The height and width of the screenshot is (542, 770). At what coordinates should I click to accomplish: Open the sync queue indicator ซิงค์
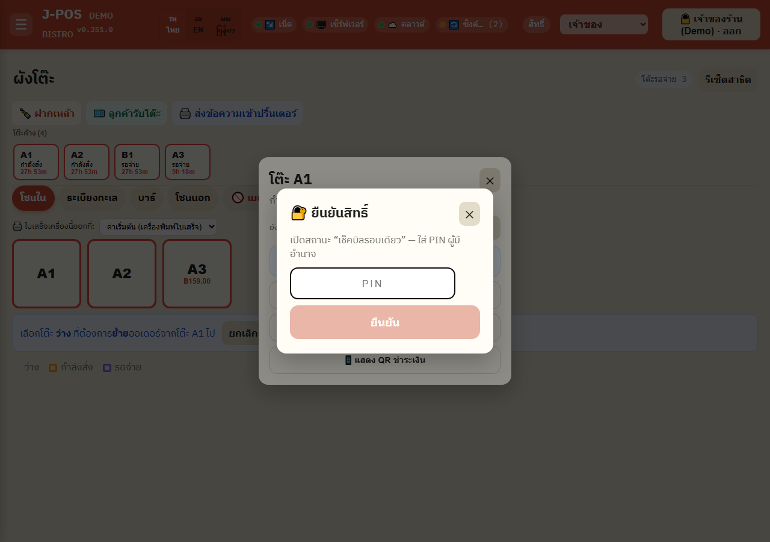(x=472, y=25)
